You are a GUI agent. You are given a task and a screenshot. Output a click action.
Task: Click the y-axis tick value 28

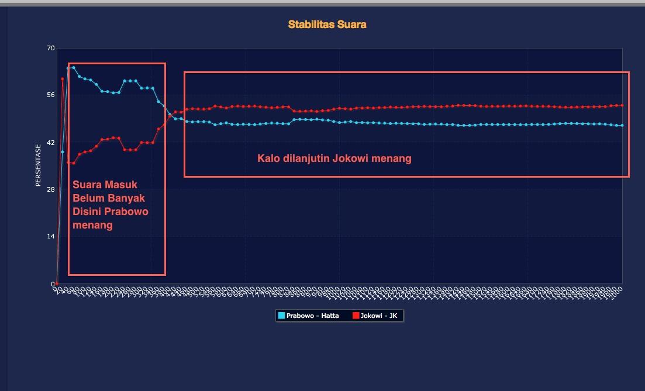[51, 189]
